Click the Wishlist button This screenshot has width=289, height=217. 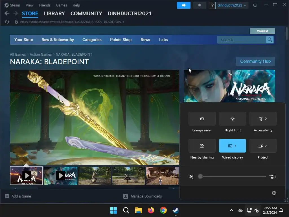pos(262,31)
